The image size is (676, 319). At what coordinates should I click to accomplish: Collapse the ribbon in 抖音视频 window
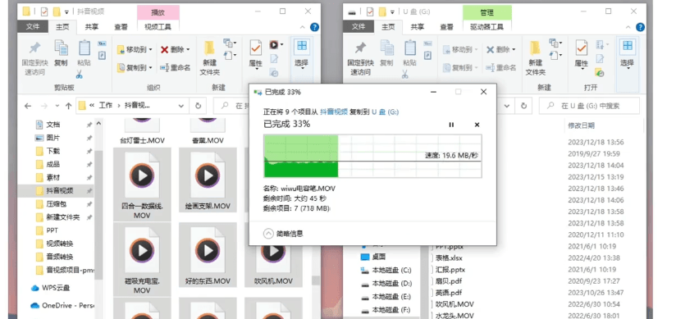303,27
